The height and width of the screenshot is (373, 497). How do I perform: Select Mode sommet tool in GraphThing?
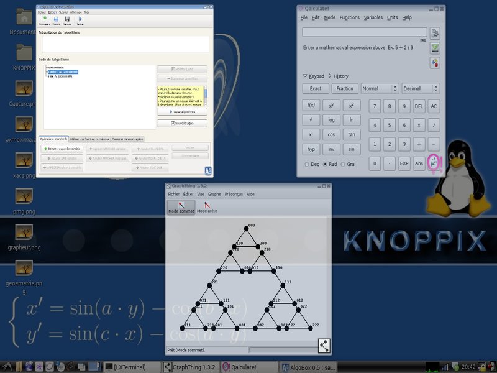[181, 207]
